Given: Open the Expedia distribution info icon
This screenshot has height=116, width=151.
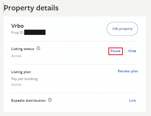Looking at the screenshot, I should [x=50, y=100].
